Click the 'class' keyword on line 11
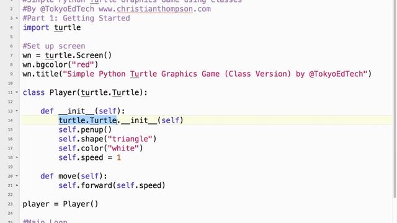397x223 pixels. coord(33,92)
